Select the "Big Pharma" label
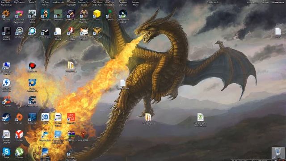 [x=19, y=2]
